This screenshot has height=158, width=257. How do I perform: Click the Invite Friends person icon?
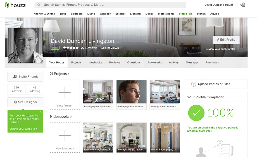click(x=15, y=76)
